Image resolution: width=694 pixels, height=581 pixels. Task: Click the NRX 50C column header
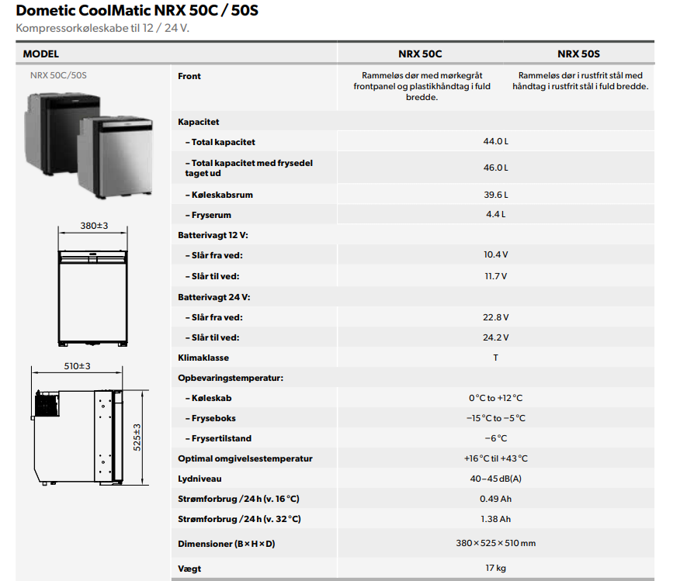point(419,54)
